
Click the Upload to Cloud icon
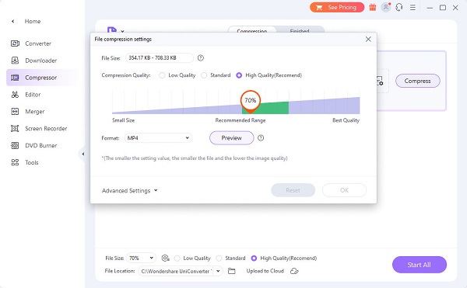pyautogui.click(x=294, y=271)
